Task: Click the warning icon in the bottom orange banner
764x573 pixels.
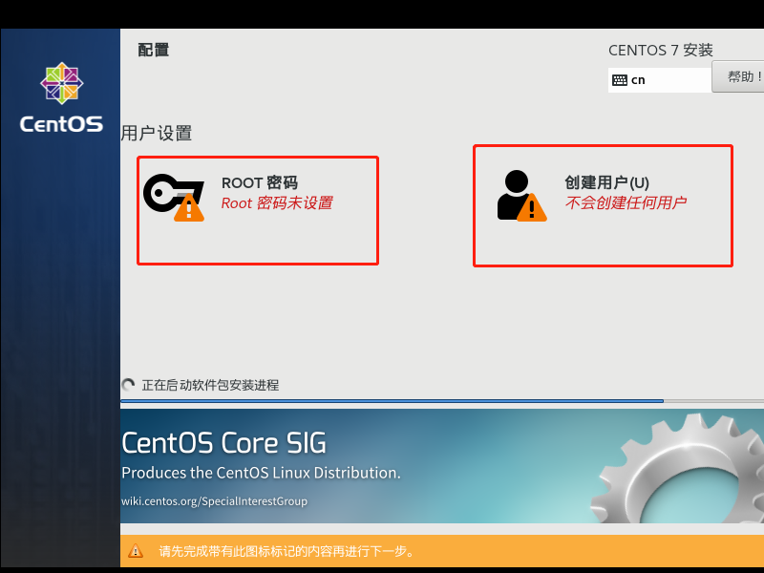Action: tap(138, 550)
